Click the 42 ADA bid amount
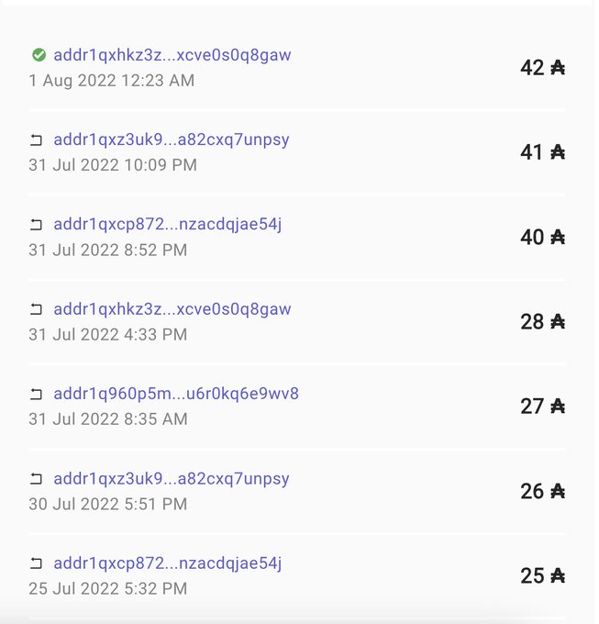The width and height of the screenshot is (599, 624). pos(543,68)
